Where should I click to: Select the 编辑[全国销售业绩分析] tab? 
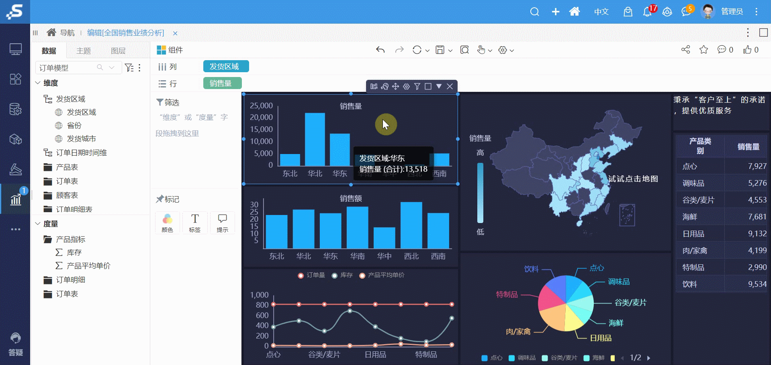coord(125,33)
